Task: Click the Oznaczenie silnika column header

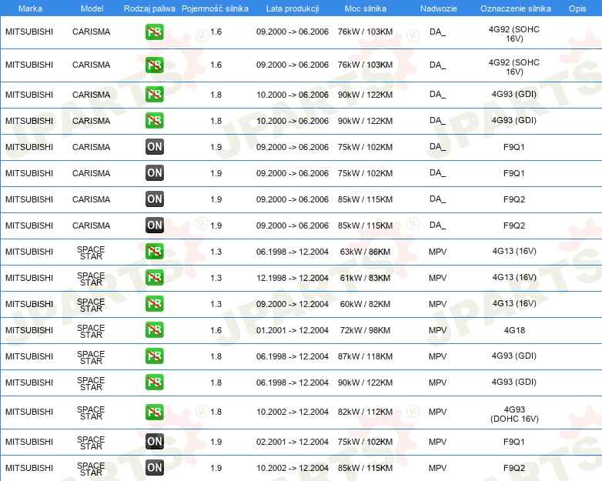Action: 516,8
